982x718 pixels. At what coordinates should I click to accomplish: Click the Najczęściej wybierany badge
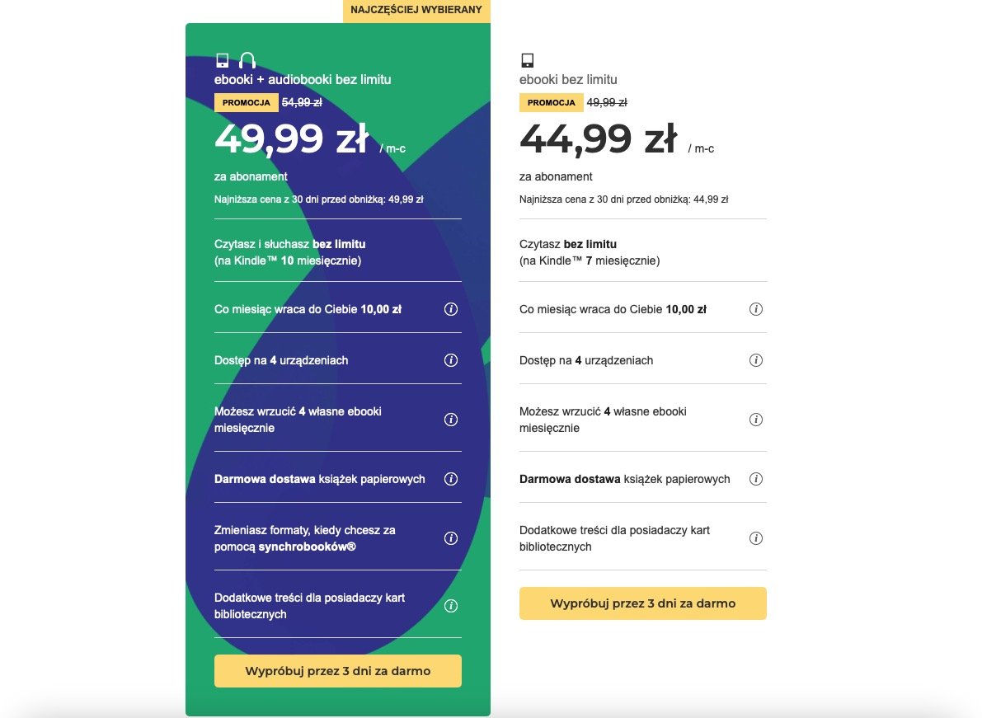click(x=416, y=10)
